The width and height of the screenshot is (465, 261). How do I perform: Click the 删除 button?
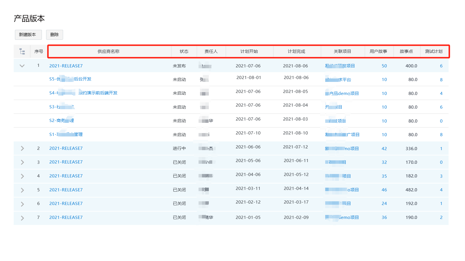point(54,35)
